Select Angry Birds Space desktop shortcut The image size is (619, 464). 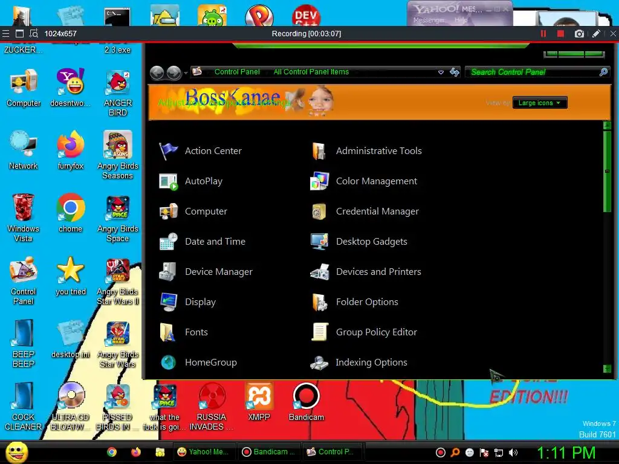coord(118,218)
